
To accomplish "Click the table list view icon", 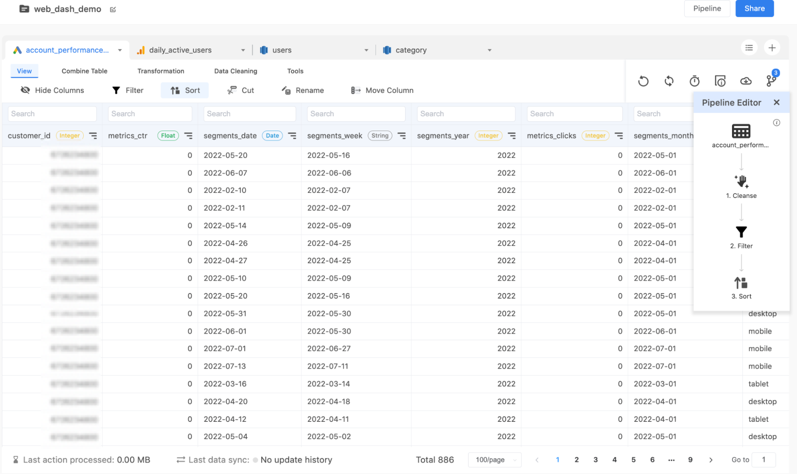I will [749, 48].
